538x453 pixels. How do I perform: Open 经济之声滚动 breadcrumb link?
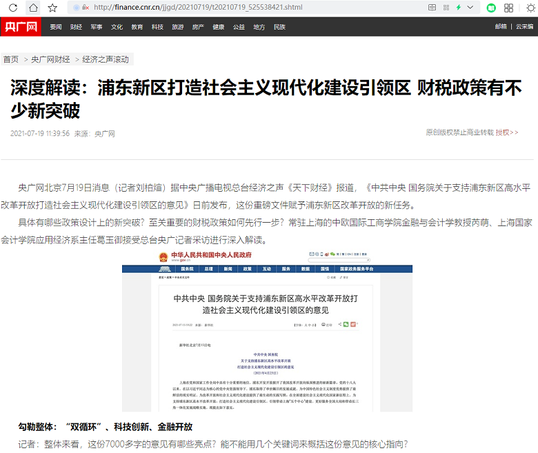click(x=106, y=59)
